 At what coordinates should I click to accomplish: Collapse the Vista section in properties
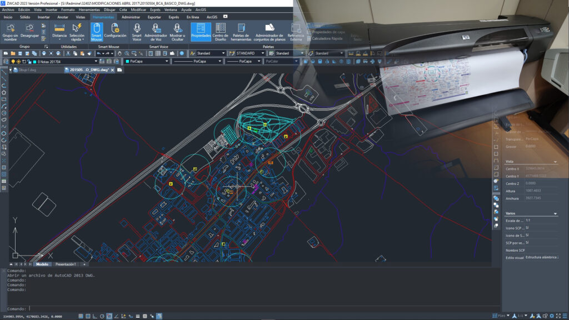[555, 162]
